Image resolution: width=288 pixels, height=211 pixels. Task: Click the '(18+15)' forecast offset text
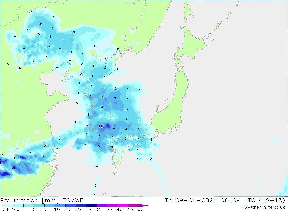coord(272,200)
